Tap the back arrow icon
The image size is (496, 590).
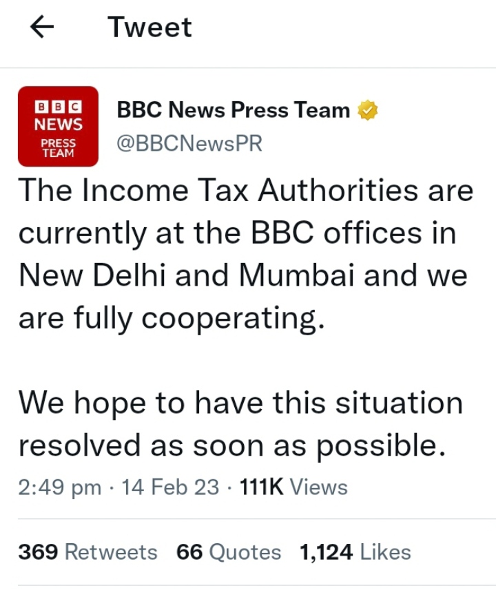pyautogui.click(x=43, y=28)
